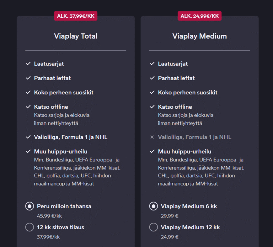Click the 45,99 €/kk price text
Image resolution: width=273 pixels, height=247 pixels.
[x=49, y=216]
